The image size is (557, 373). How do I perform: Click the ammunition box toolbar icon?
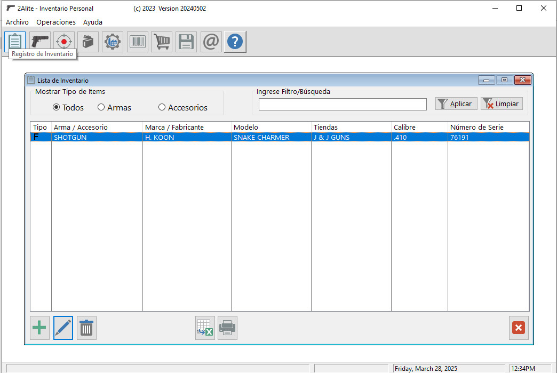click(88, 42)
